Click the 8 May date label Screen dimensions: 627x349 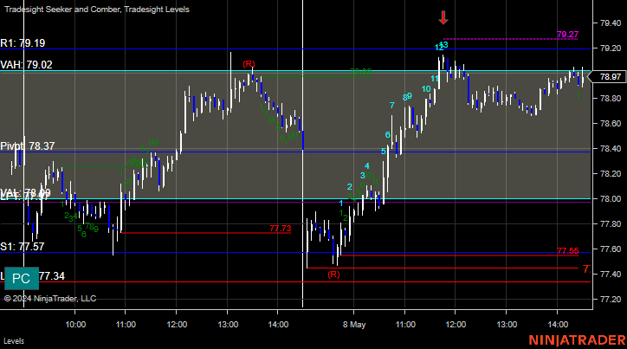click(x=354, y=325)
